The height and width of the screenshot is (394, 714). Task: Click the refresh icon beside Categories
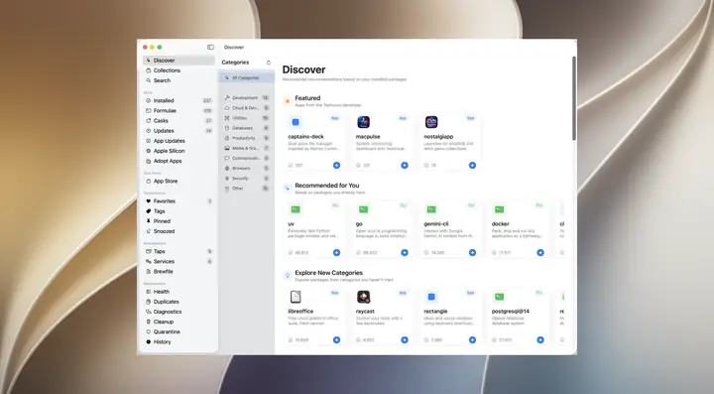pyautogui.click(x=268, y=63)
